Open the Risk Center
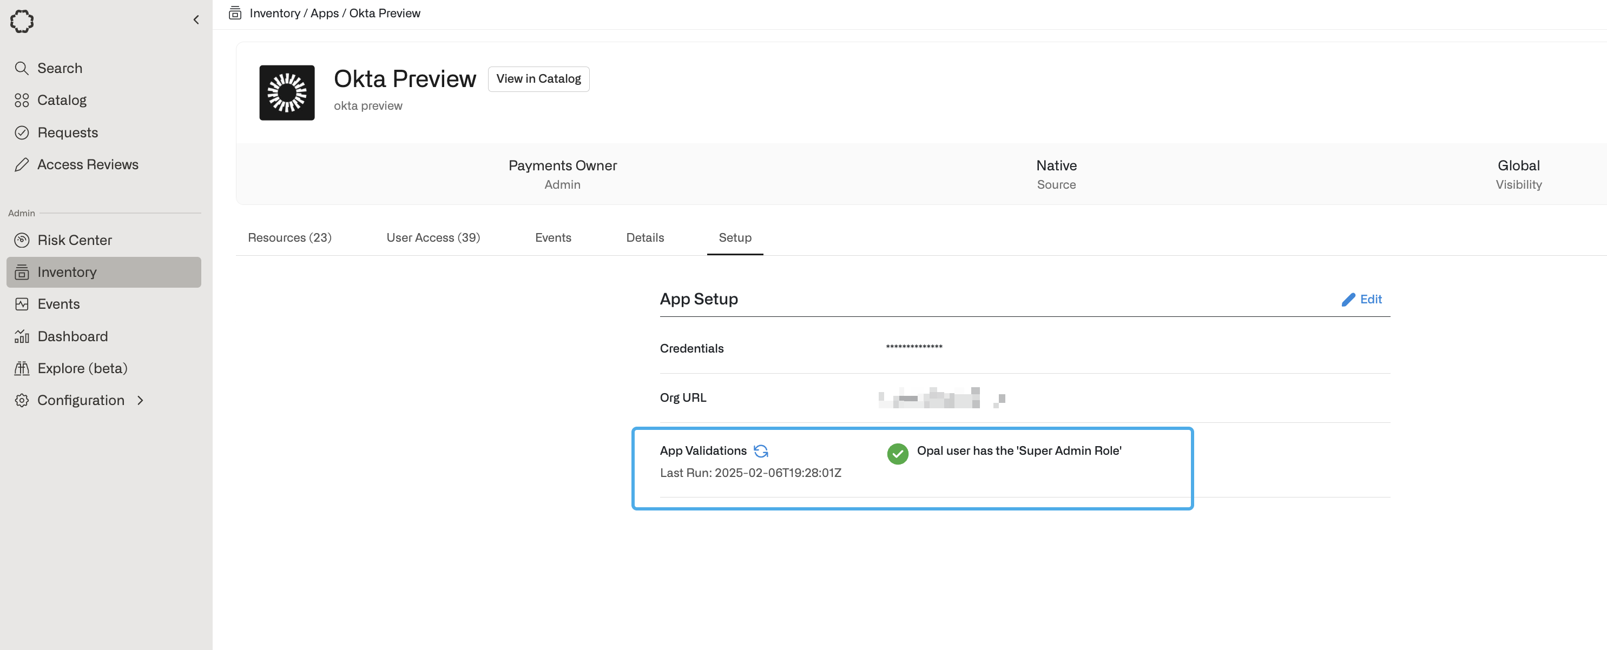This screenshot has height=650, width=1607. (x=74, y=240)
